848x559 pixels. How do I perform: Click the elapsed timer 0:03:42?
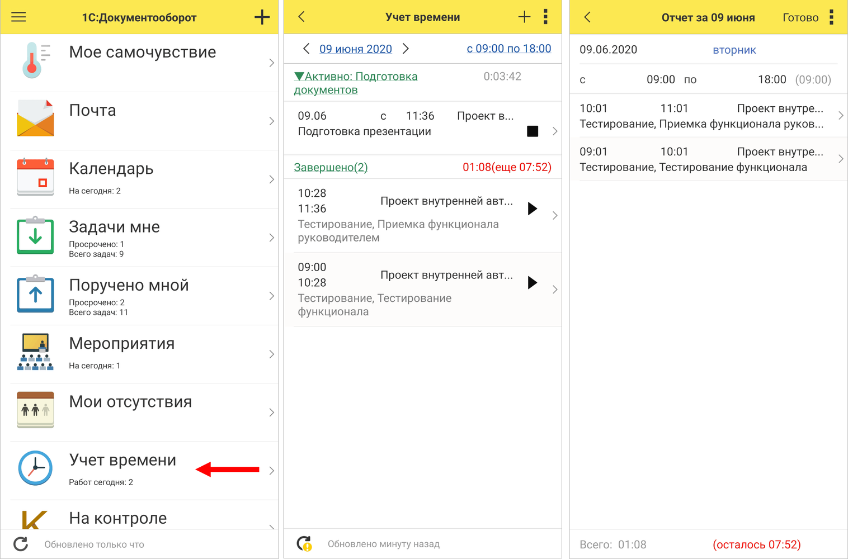[502, 77]
